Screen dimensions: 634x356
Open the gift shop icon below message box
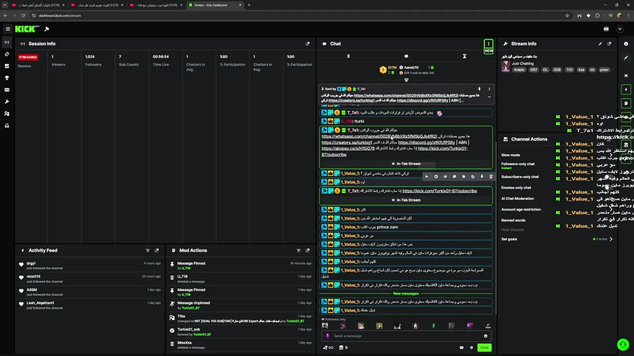(341, 348)
